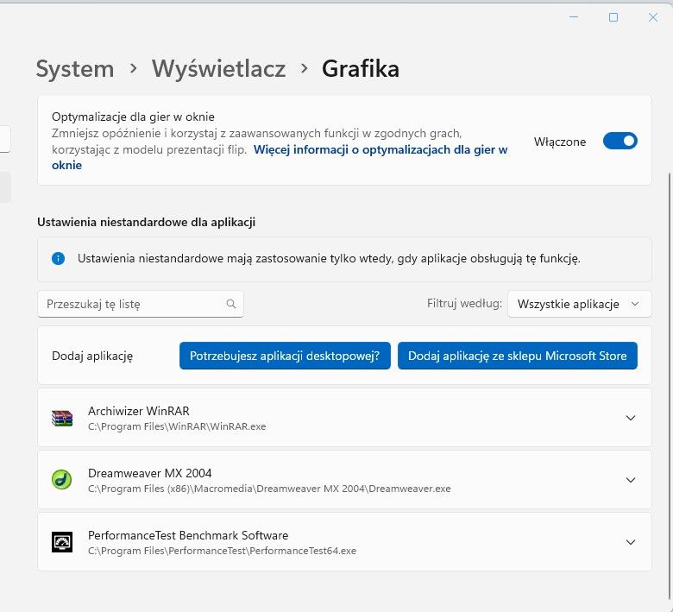Image resolution: width=673 pixels, height=612 pixels.
Task: Click the Dreamweaver.exe path text
Action: point(269,489)
